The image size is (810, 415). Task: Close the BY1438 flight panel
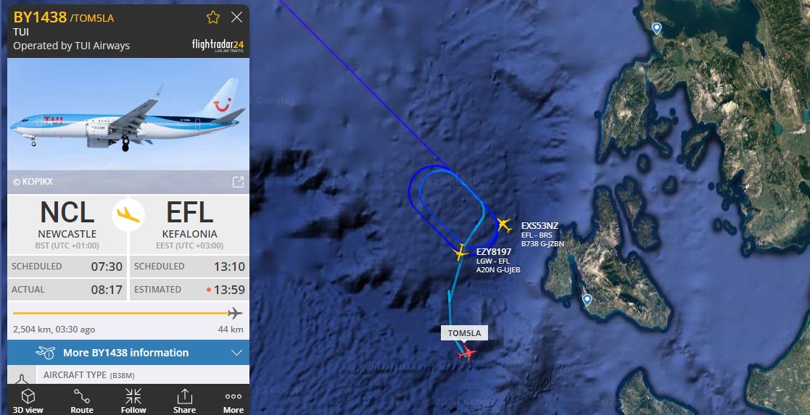pos(236,17)
